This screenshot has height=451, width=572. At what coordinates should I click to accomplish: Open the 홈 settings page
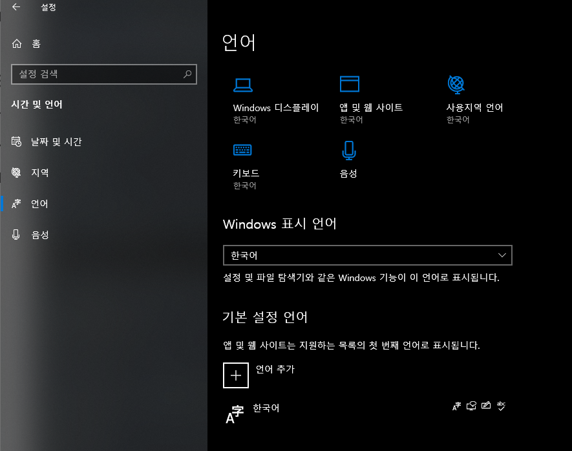(x=26, y=44)
